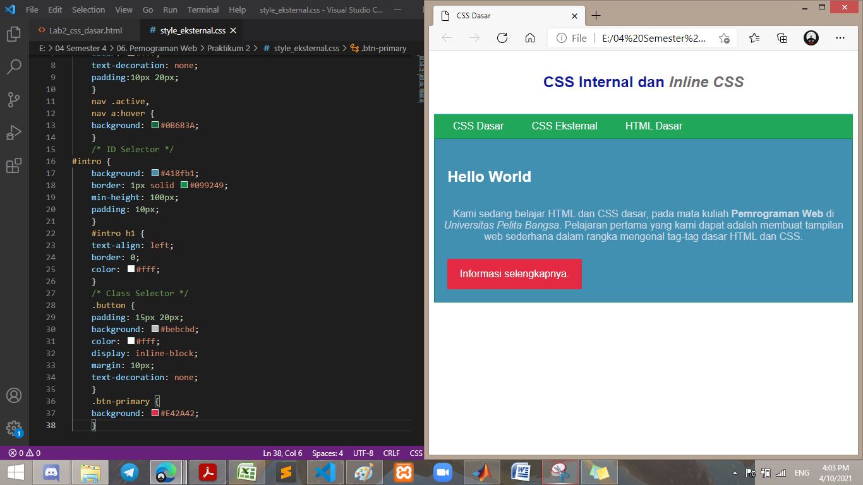The image size is (863, 485).
Task: Open the Run and Debug view
Action: click(14, 133)
